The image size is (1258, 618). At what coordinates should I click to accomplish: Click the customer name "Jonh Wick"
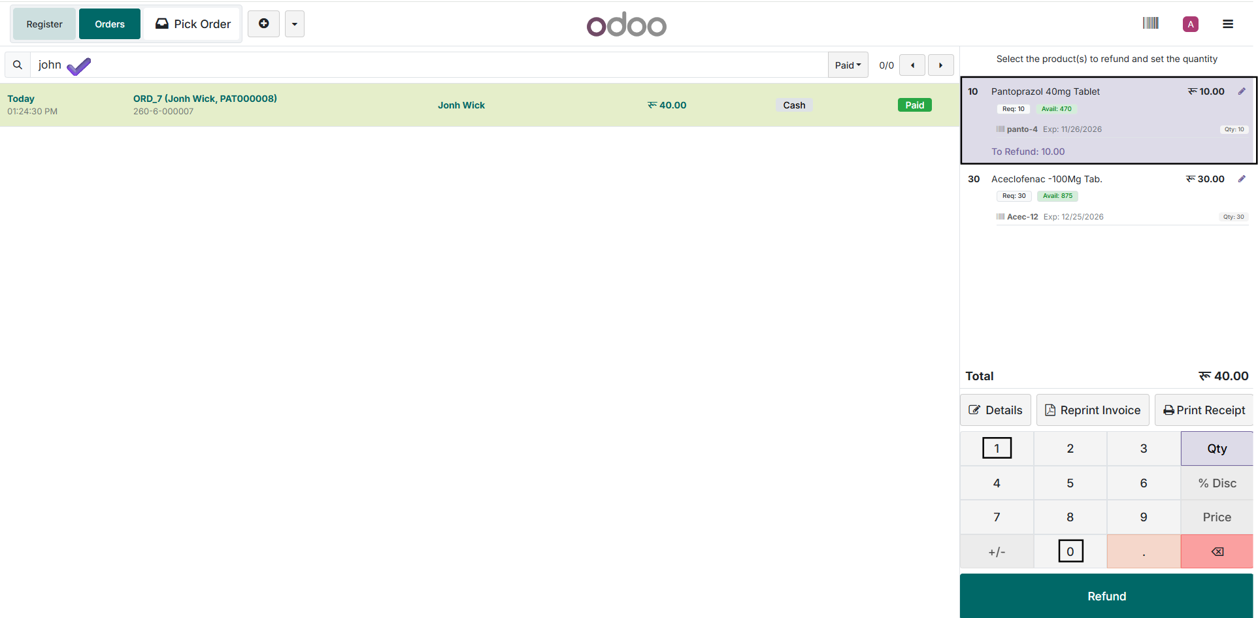[461, 105]
